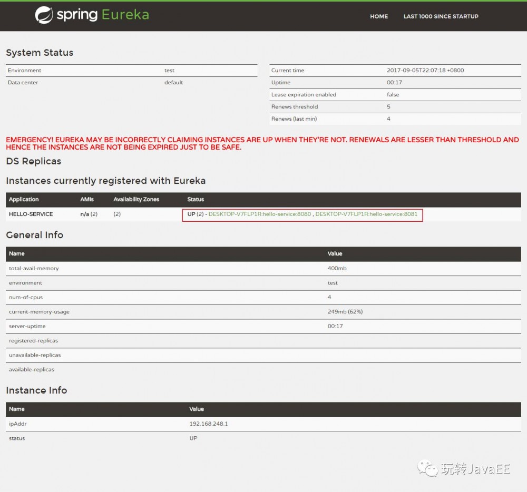Click the num-of-cpus row name
527x492 pixels.
26,297
